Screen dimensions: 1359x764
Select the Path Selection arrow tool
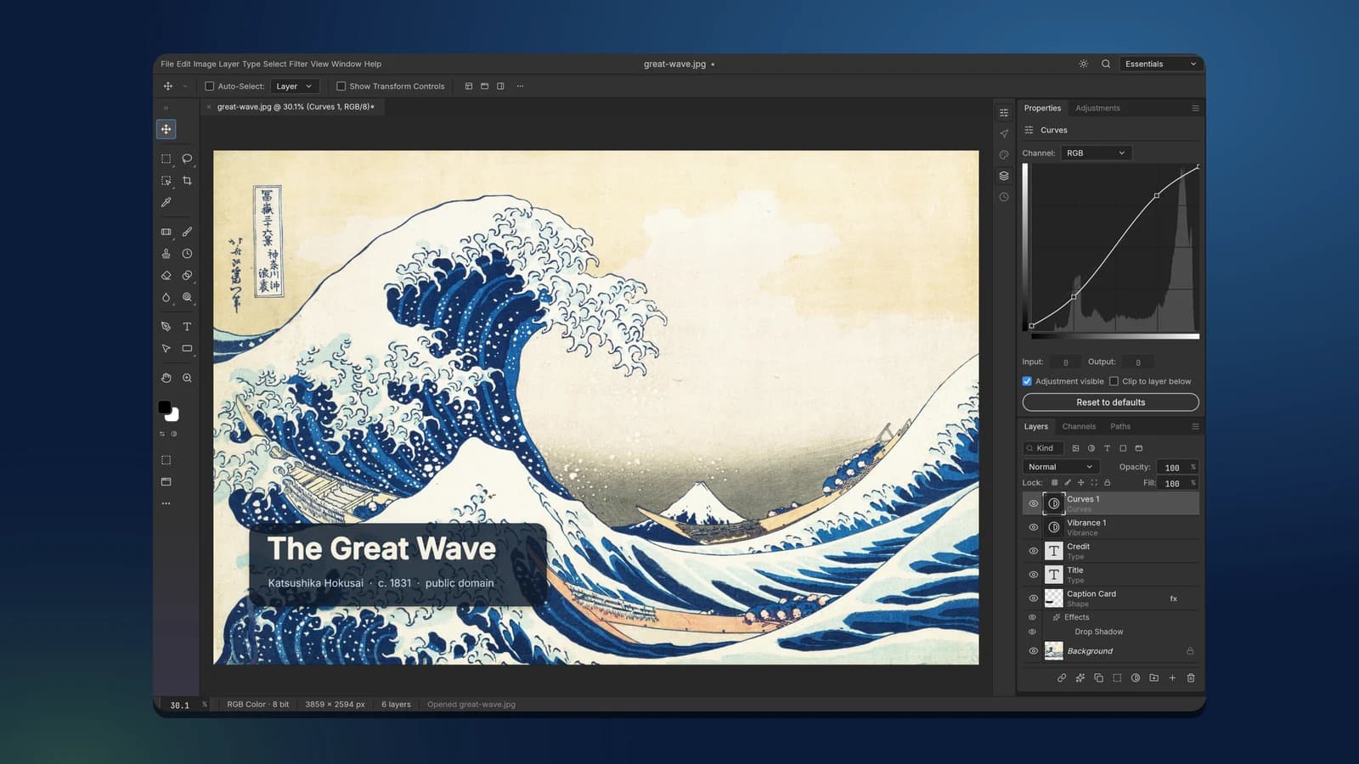click(166, 349)
